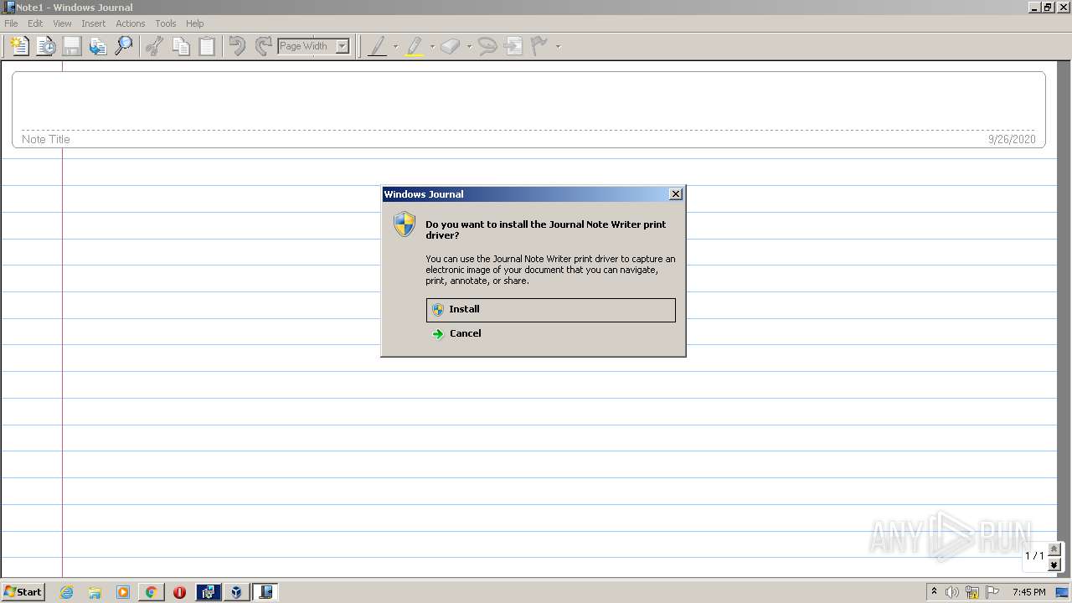Viewport: 1072px width, 603px height.
Task: Open the Insert menu
Action: tap(93, 23)
